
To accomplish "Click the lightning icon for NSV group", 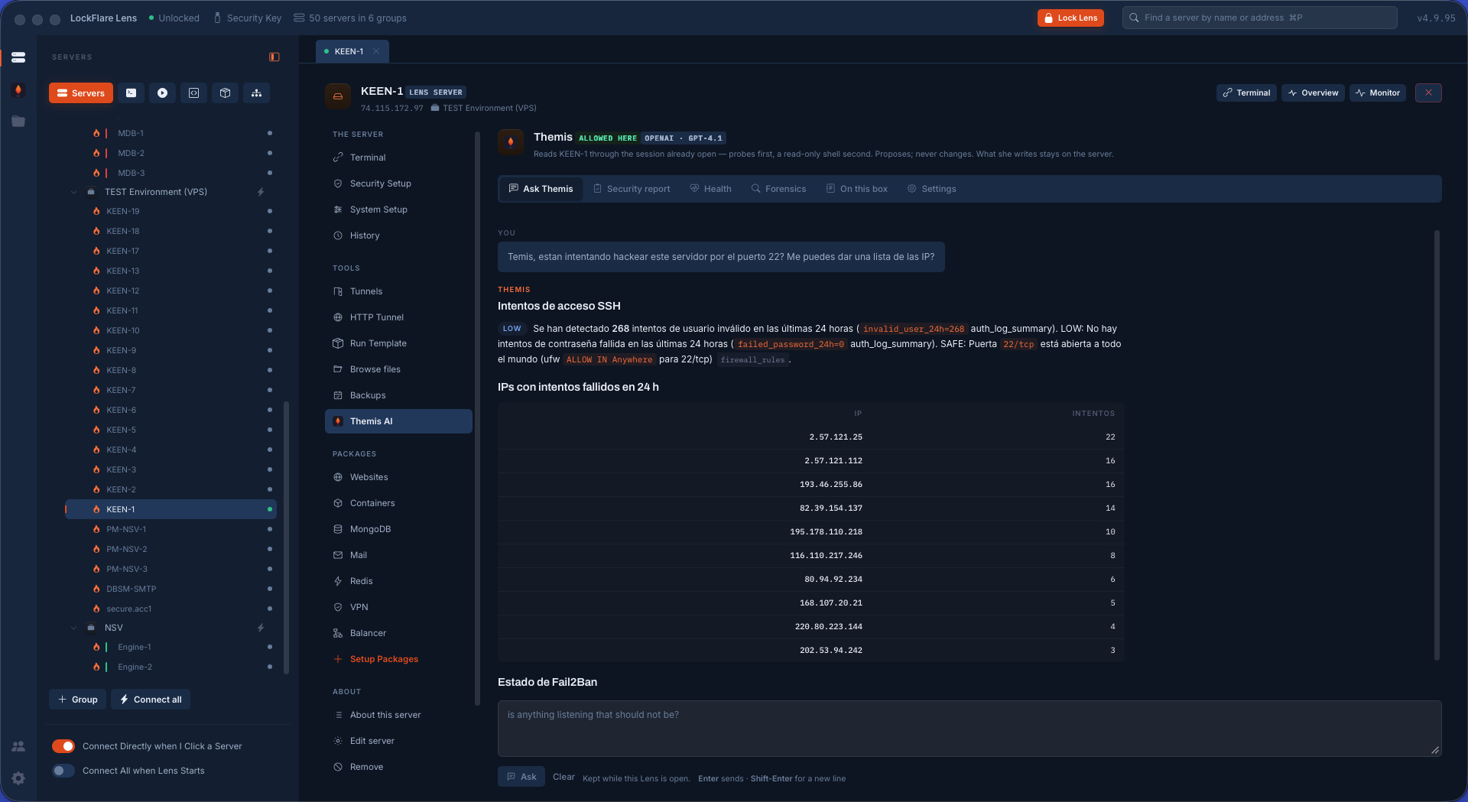I will click(261, 628).
